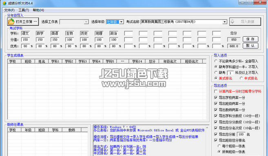Open the 考试名称 exam name dropdown

tap(225, 22)
